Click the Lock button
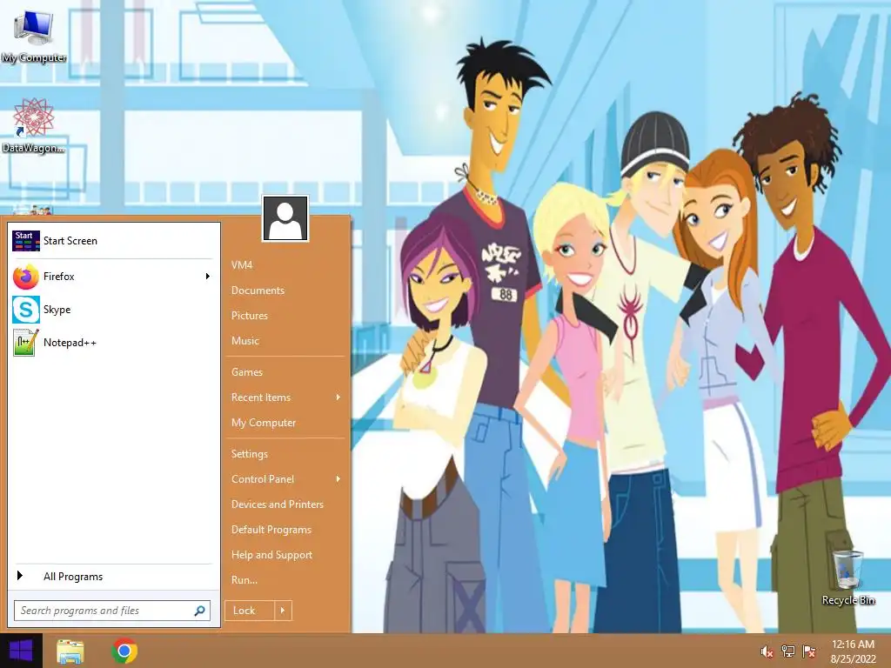The width and height of the screenshot is (891, 668). click(250, 611)
